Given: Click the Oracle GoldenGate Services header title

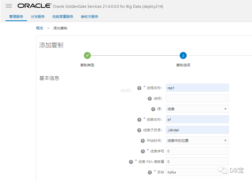Looking at the screenshot, I should tap(108, 7).
